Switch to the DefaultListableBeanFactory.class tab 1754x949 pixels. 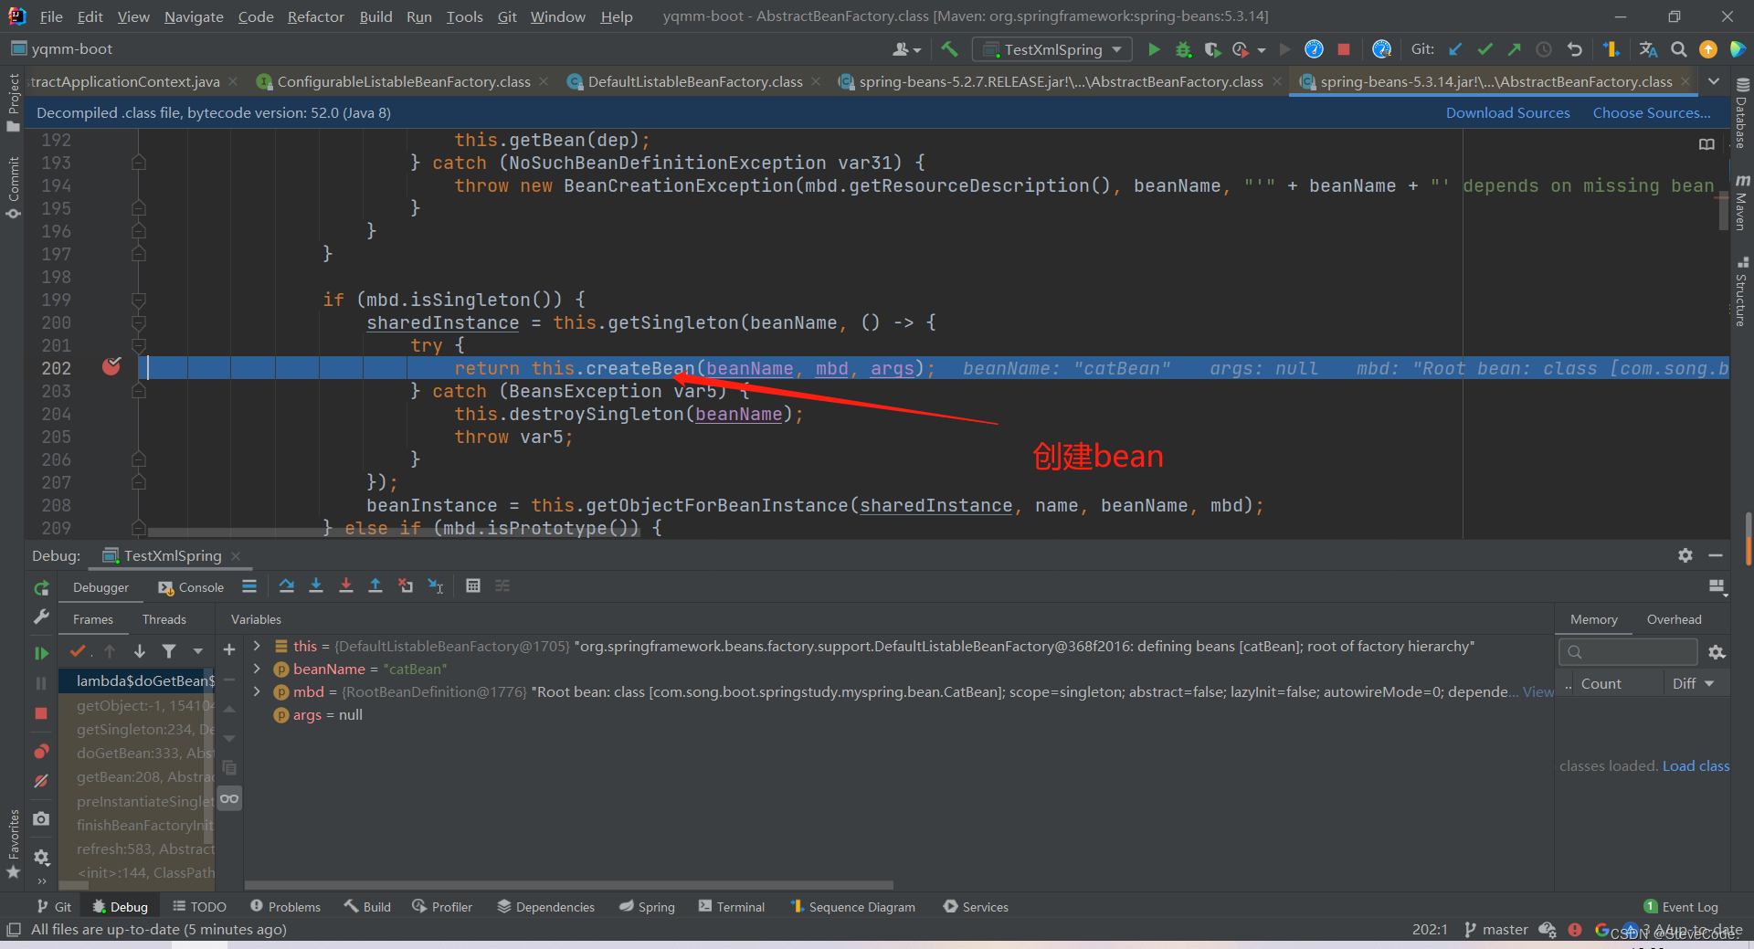[x=694, y=81]
